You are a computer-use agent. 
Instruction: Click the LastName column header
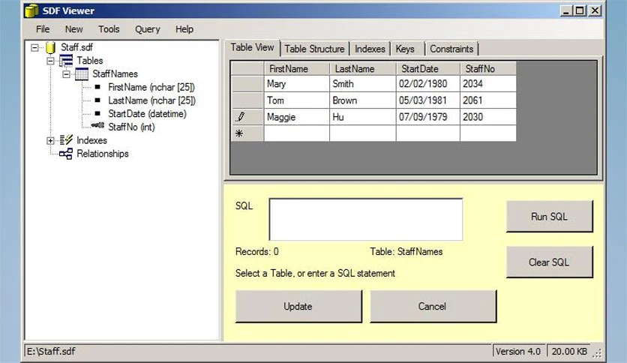(x=363, y=69)
